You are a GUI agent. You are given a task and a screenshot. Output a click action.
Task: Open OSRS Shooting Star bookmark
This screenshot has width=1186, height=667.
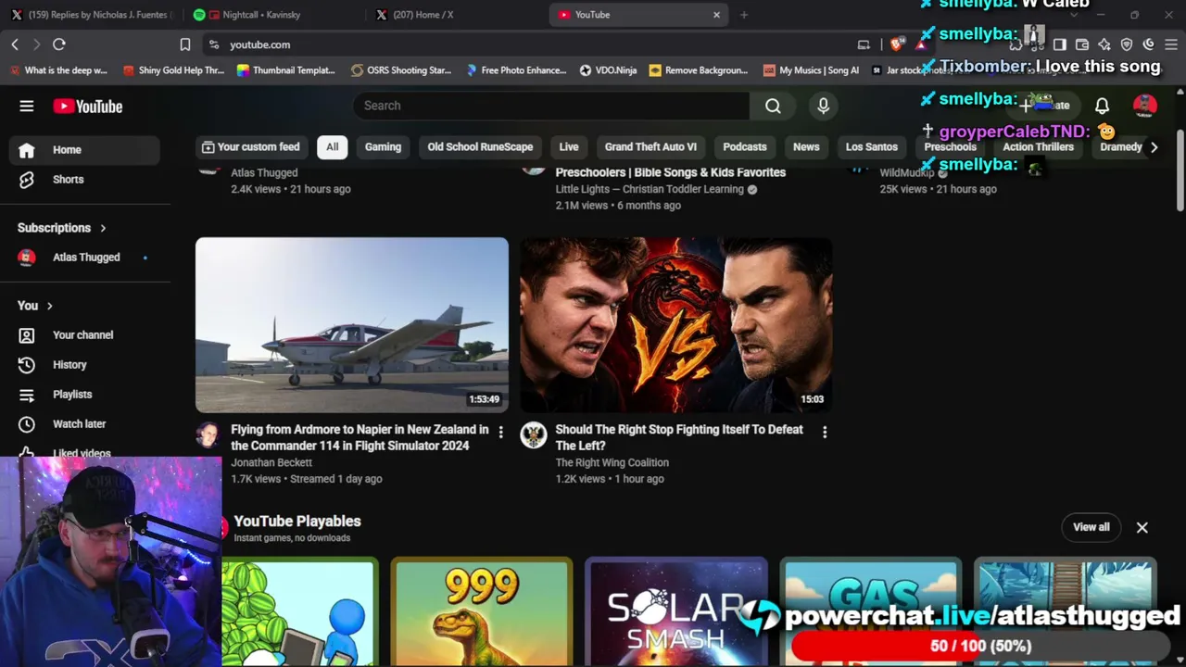coord(401,70)
